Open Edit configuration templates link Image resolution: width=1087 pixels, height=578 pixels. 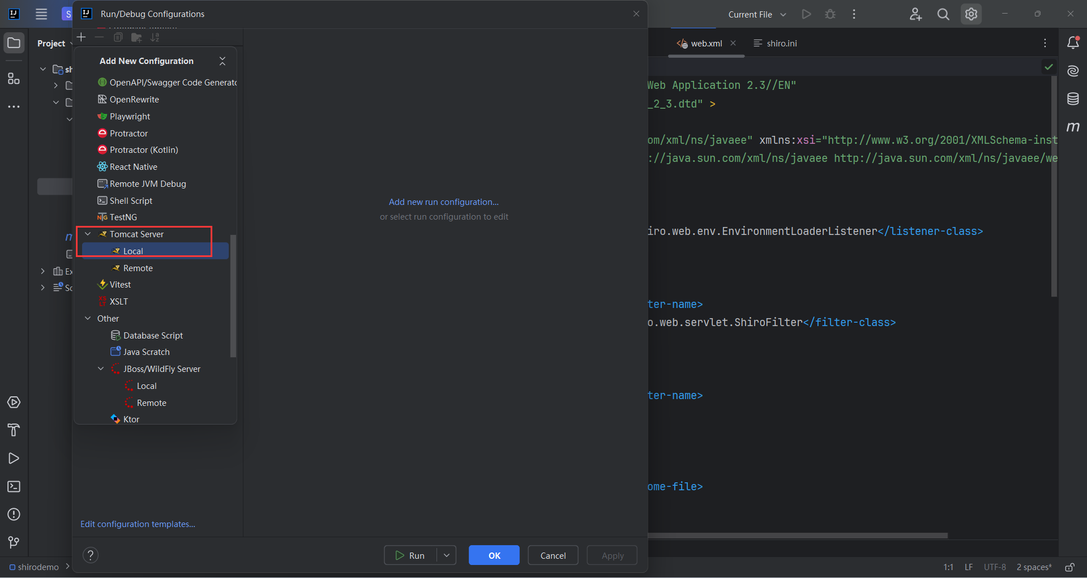pyautogui.click(x=138, y=524)
